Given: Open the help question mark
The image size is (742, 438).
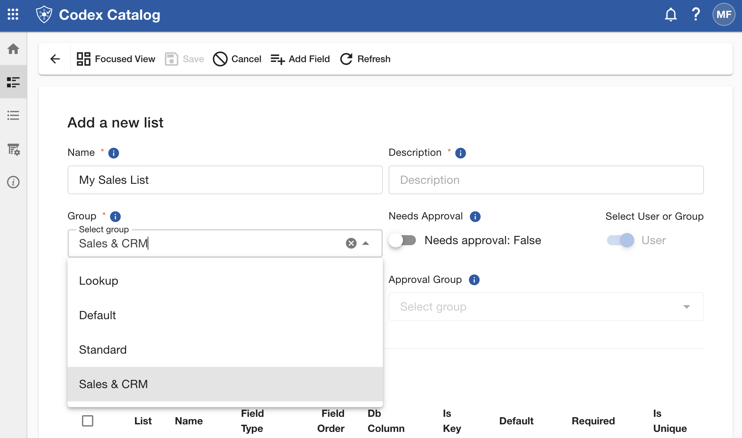Looking at the screenshot, I should click(696, 15).
